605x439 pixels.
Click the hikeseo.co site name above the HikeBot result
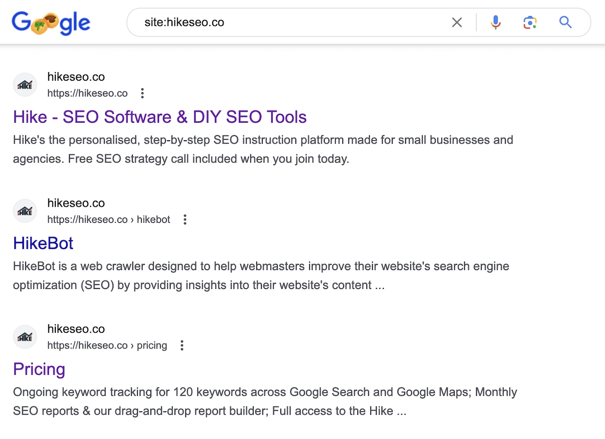[76, 203]
